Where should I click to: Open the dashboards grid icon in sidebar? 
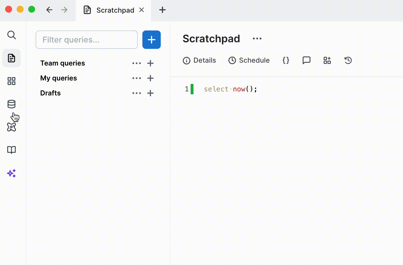[11, 81]
